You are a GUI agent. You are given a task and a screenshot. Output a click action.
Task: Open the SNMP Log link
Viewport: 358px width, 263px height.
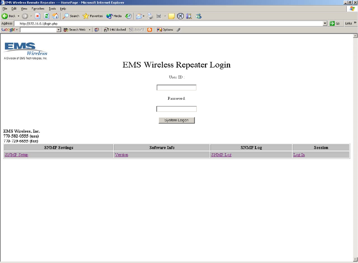[x=221, y=155]
